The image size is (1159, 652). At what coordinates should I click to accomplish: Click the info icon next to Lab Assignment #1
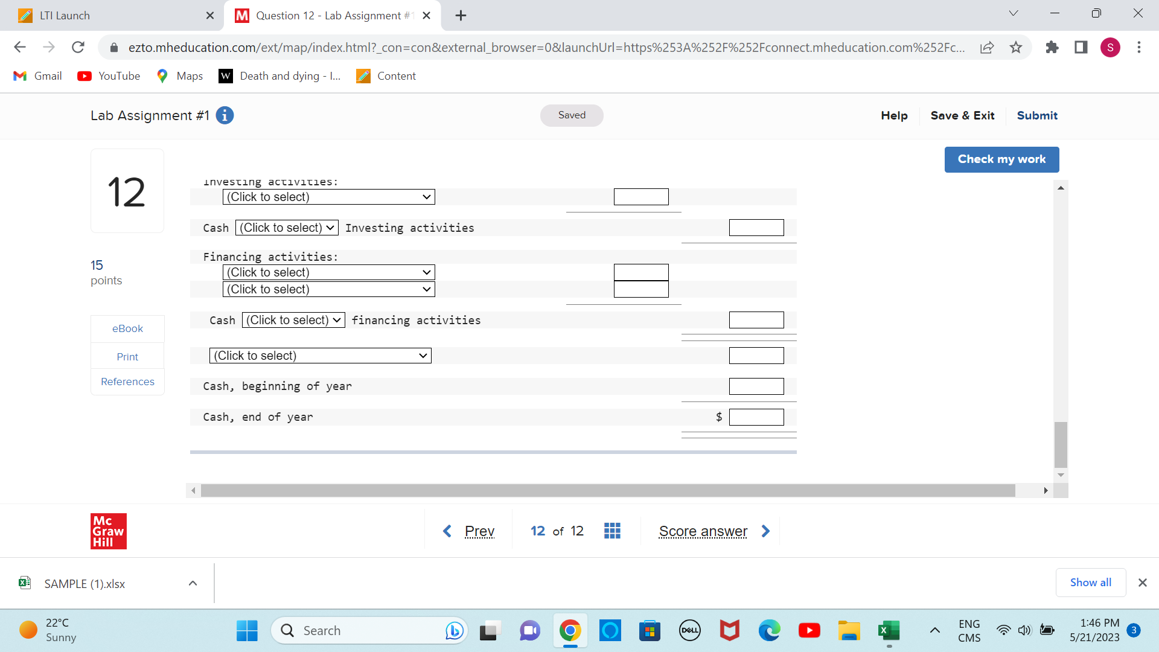click(x=224, y=115)
